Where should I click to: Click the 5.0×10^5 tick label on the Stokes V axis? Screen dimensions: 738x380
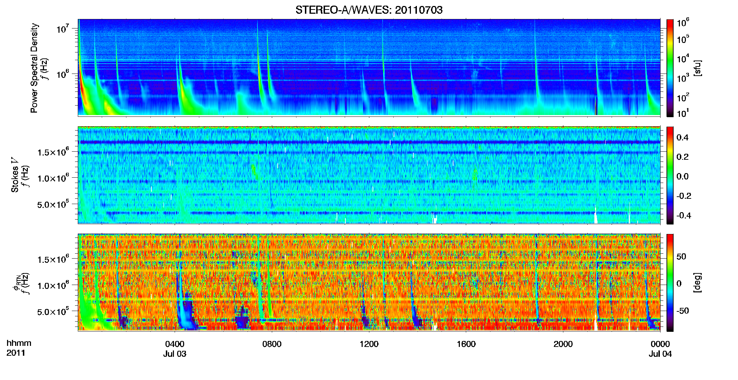tap(53, 204)
